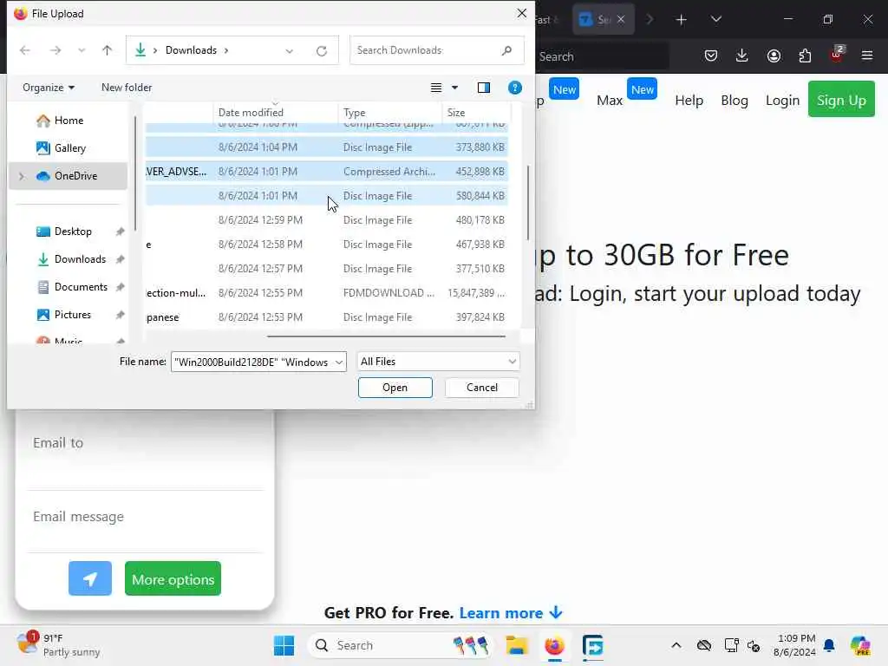Expand previous locations in address bar
The height and width of the screenshot is (666, 888).
(x=290, y=51)
